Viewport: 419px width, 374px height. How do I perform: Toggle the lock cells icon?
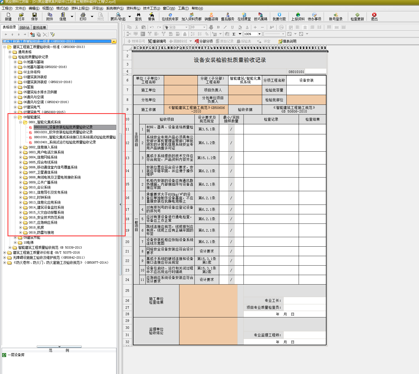(x=185, y=34)
